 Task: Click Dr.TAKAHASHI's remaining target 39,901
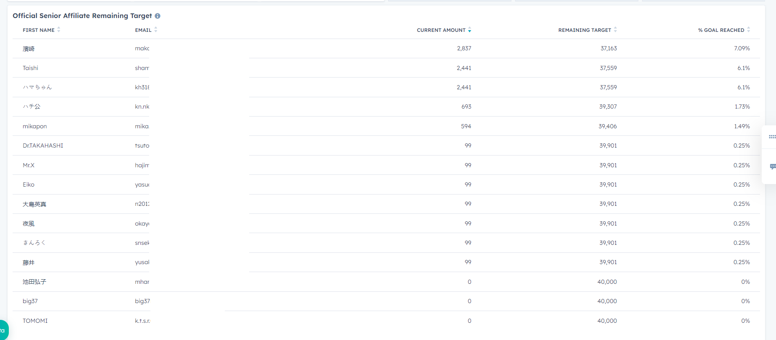(x=608, y=145)
